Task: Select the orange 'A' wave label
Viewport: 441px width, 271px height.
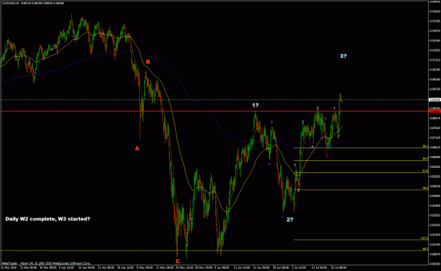Action: pos(137,148)
